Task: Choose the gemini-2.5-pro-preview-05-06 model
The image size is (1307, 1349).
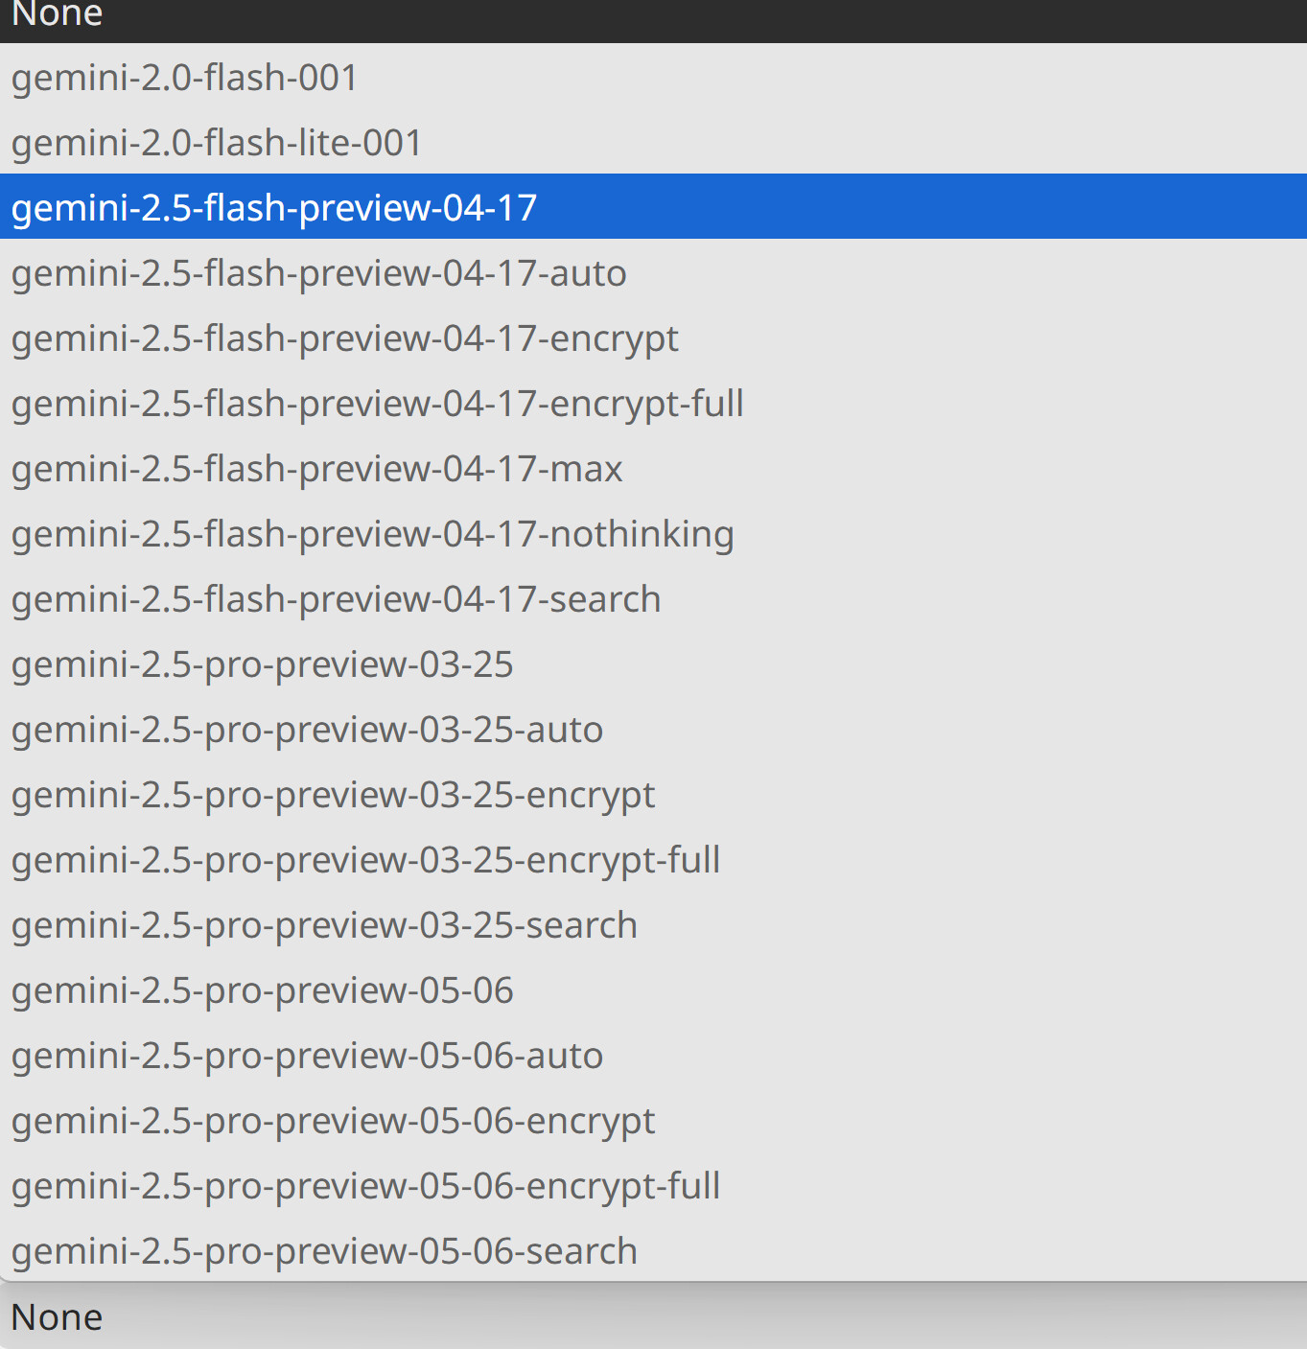Action: pyautogui.click(x=262, y=990)
